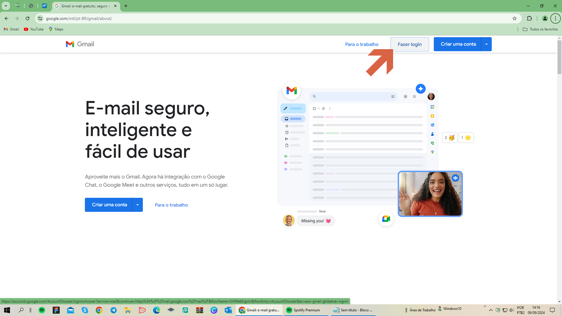
Task: Open Microsoft Edge from the taskbar
Action: click(156, 310)
